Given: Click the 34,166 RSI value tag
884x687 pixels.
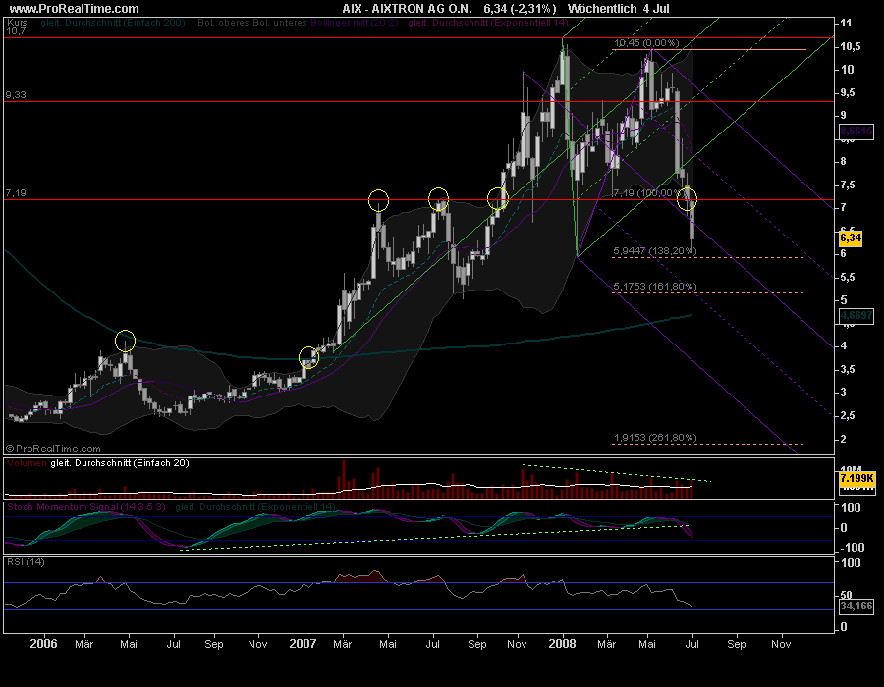Looking at the screenshot, I should pos(856,606).
